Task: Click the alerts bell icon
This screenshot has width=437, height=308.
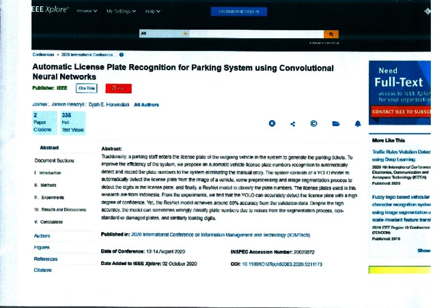Action: (357, 123)
